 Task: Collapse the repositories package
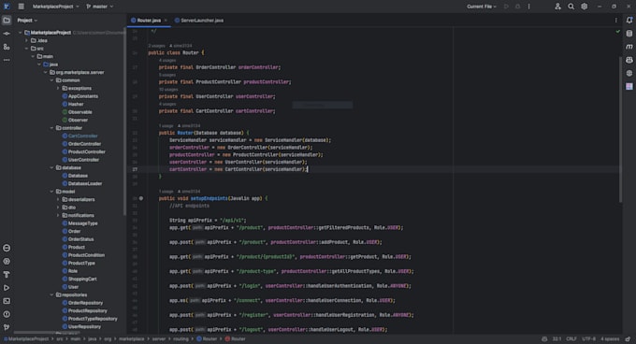pos(52,295)
